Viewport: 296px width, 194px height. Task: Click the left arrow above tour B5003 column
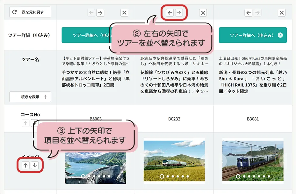91,13
